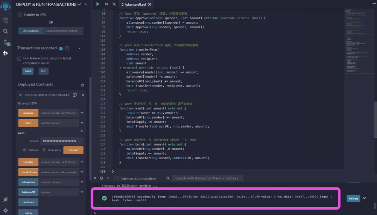Save the recorded transactions

(x=28, y=71)
